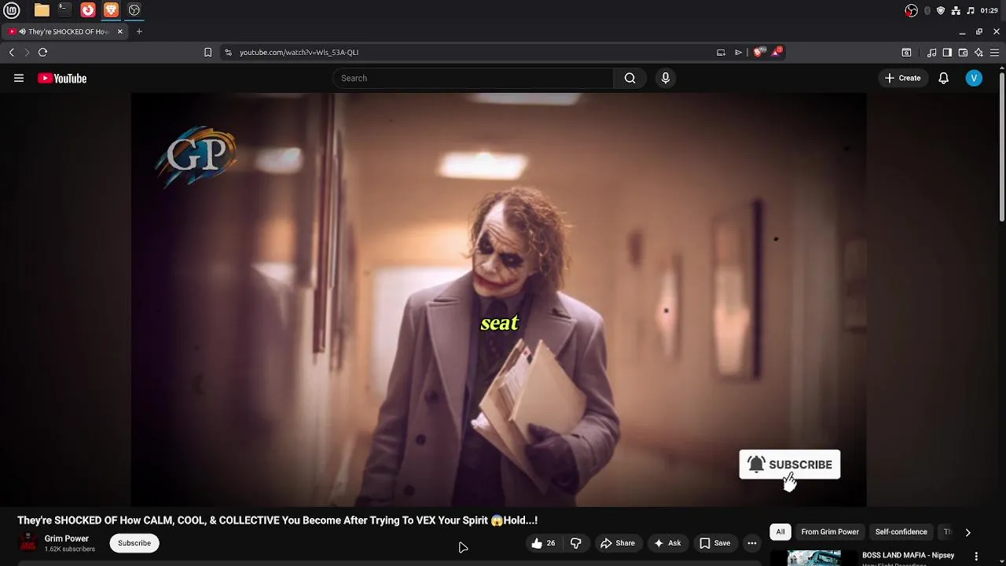Screen dimensions: 1006x566
Task: Open Firefox from the taskbar
Action: pyautogui.click(x=88, y=10)
